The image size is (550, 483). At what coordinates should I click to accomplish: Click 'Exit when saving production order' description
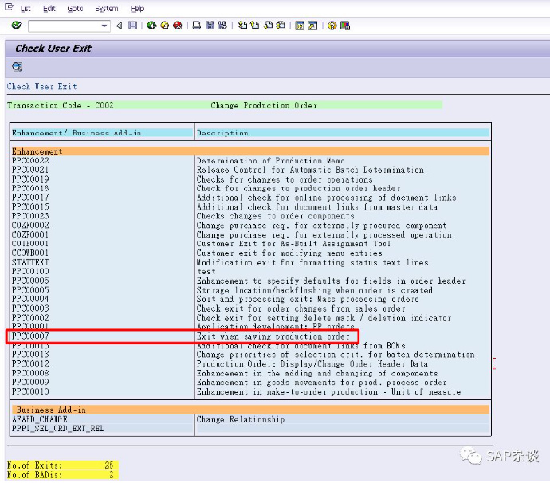pyautogui.click(x=273, y=336)
